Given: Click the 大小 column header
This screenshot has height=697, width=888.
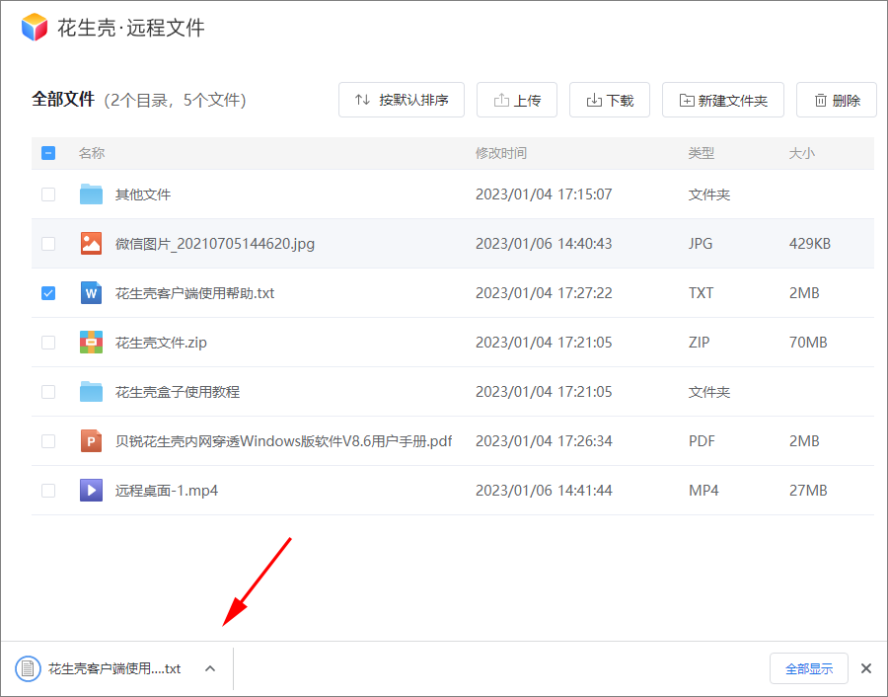Looking at the screenshot, I should click(x=802, y=153).
